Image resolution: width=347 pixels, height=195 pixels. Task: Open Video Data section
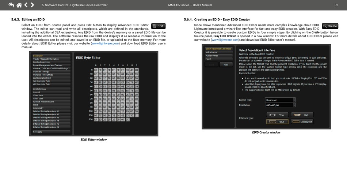coord(52,95)
